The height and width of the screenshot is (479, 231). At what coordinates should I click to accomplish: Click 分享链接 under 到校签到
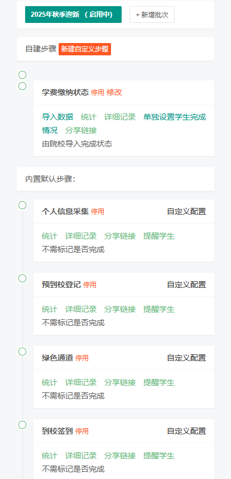pyautogui.click(x=120, y=456)
